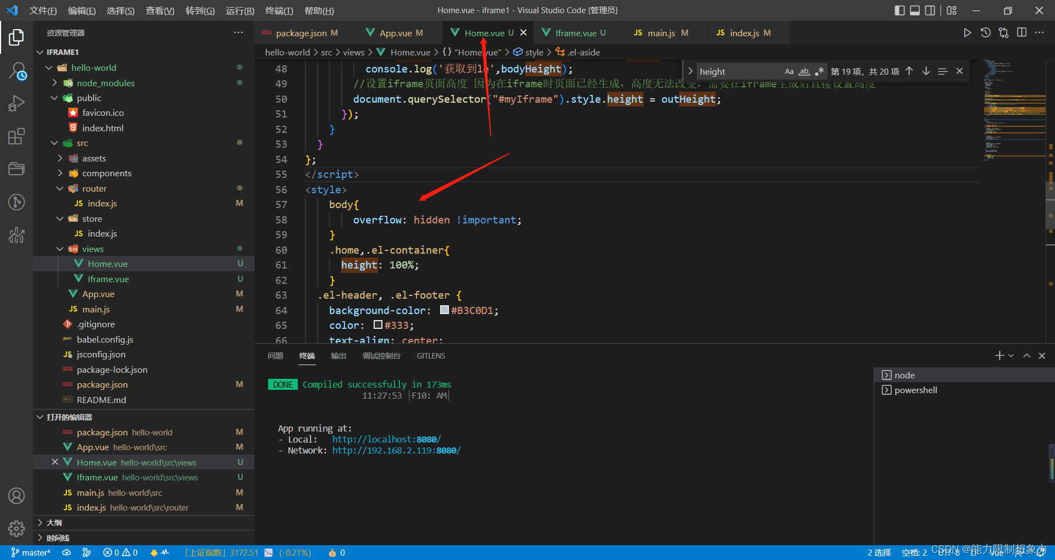The image size is (1055, 560).
Task: Open the Extensions view
Action: tap(16, 136)
